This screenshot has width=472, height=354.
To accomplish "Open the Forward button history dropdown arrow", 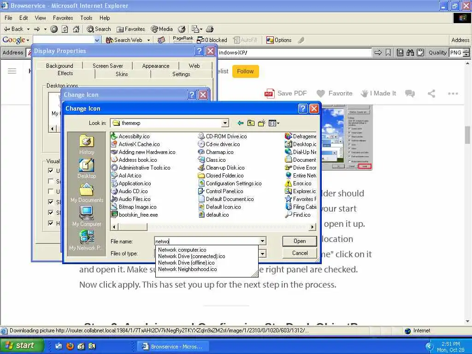I will [45, 29].
